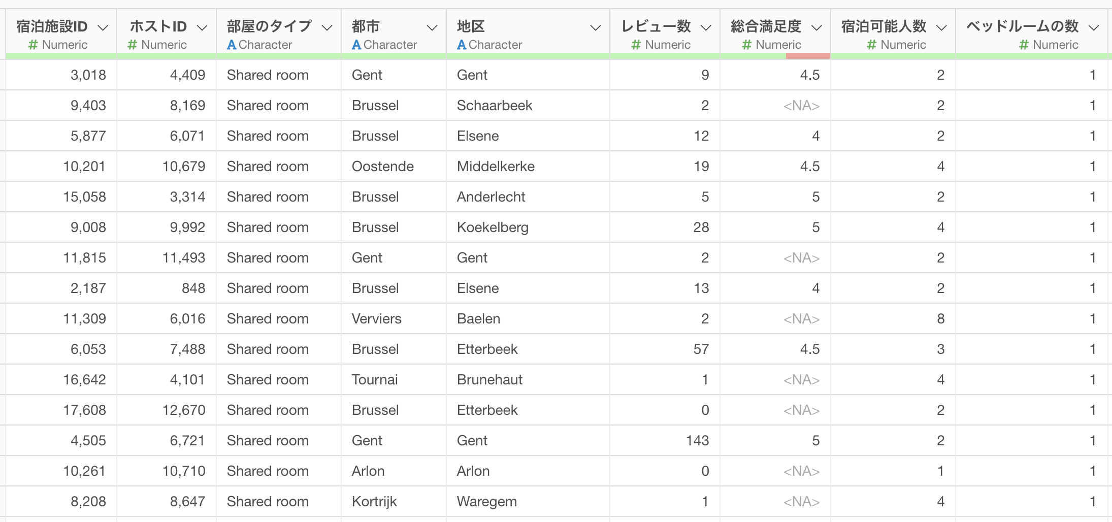Click the Character type icon under 地区
Viewport: 1112px width, 522px height.
pyautogui.click(x=462, y=45)
